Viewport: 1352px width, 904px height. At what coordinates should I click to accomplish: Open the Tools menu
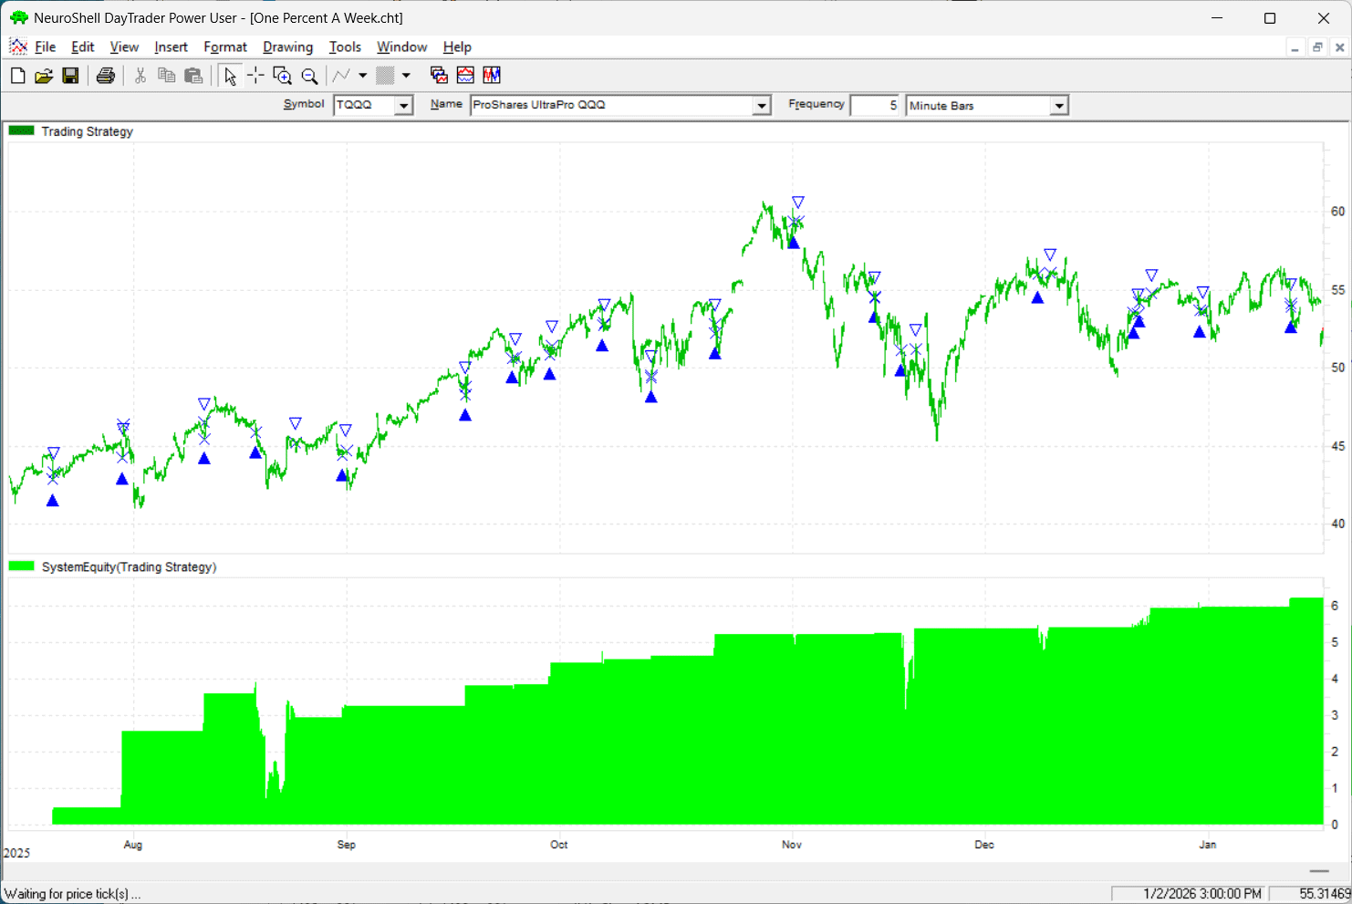click(345, 47)
